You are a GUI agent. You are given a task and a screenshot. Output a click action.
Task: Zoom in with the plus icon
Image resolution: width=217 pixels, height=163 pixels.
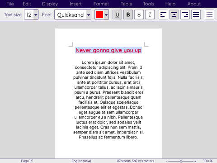(x=195, y=161)
